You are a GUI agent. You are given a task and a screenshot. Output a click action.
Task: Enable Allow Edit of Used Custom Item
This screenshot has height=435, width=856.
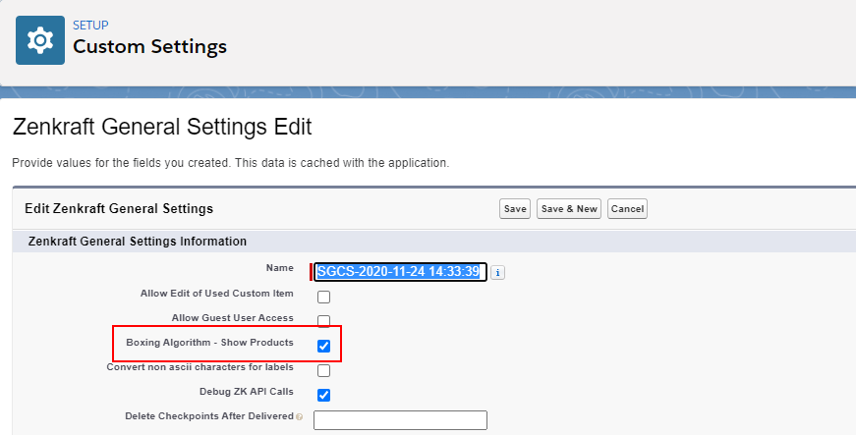tap(323, 298)
